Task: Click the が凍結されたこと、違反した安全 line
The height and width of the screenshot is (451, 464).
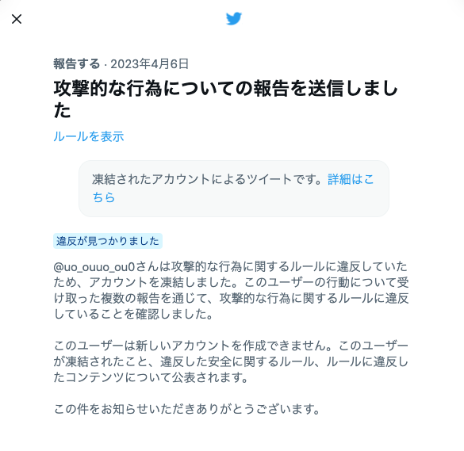Action: tap(231, 361)
